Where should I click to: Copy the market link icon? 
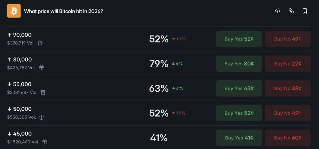click(x=291, y=11)
